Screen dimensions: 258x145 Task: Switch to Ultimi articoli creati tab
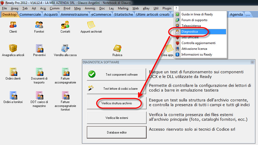[x=153, y=14]
